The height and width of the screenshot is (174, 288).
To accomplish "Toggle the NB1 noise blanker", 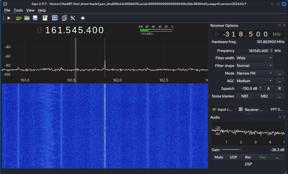I will click(245, 96).
